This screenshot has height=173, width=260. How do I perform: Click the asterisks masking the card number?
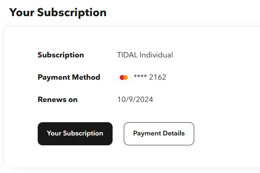click(x=140, y=76)
